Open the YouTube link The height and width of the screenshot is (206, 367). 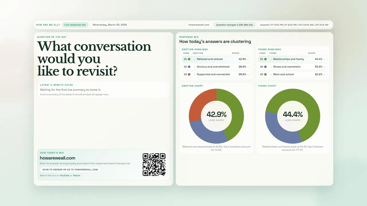65,176
